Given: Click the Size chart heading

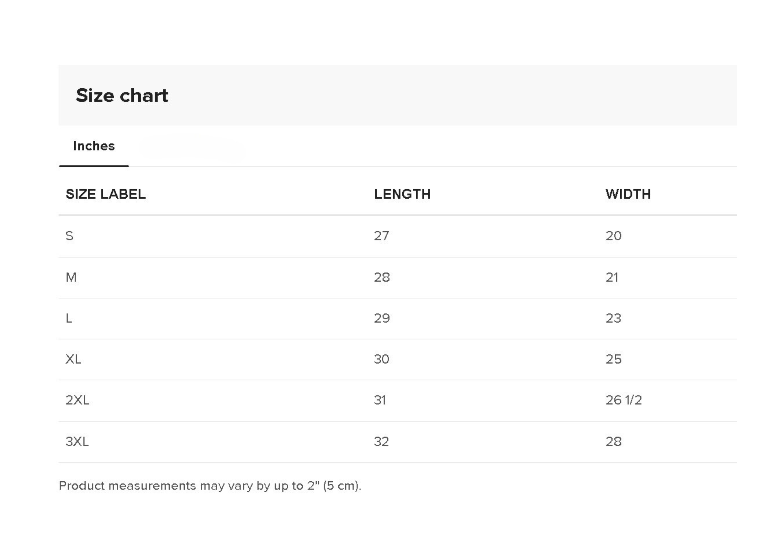Looking at the screenshot, I should click(122, 95).
